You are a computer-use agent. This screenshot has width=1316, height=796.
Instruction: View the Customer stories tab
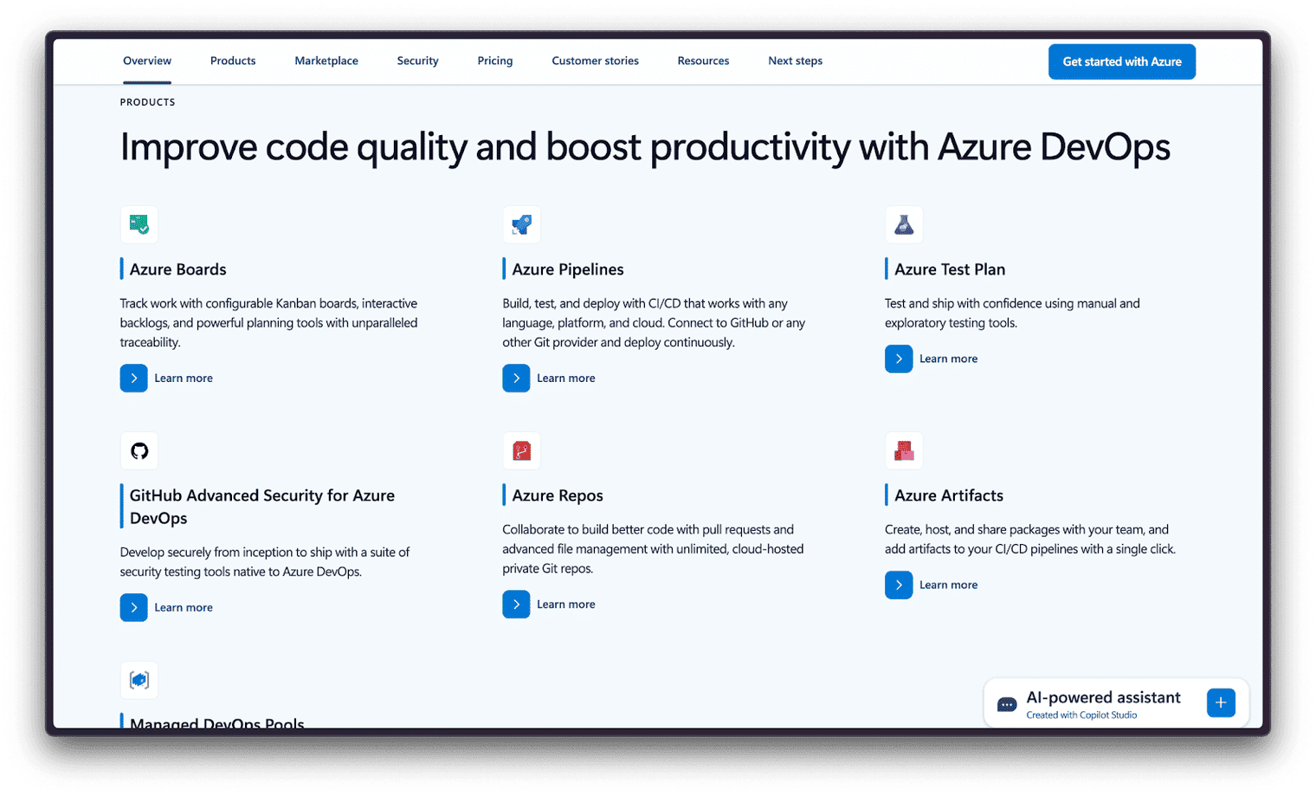pos(595,61)
